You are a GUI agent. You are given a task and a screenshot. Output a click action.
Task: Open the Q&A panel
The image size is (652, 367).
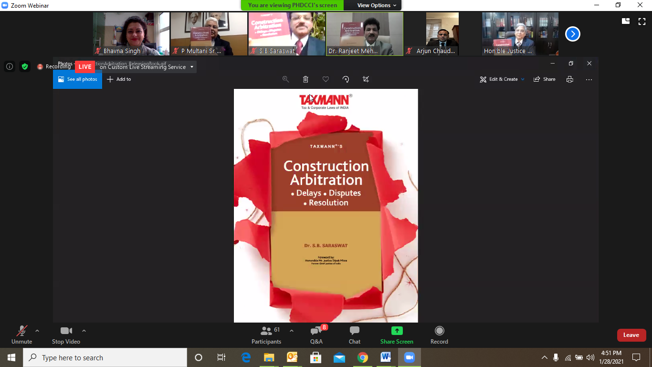click(316, 335)
